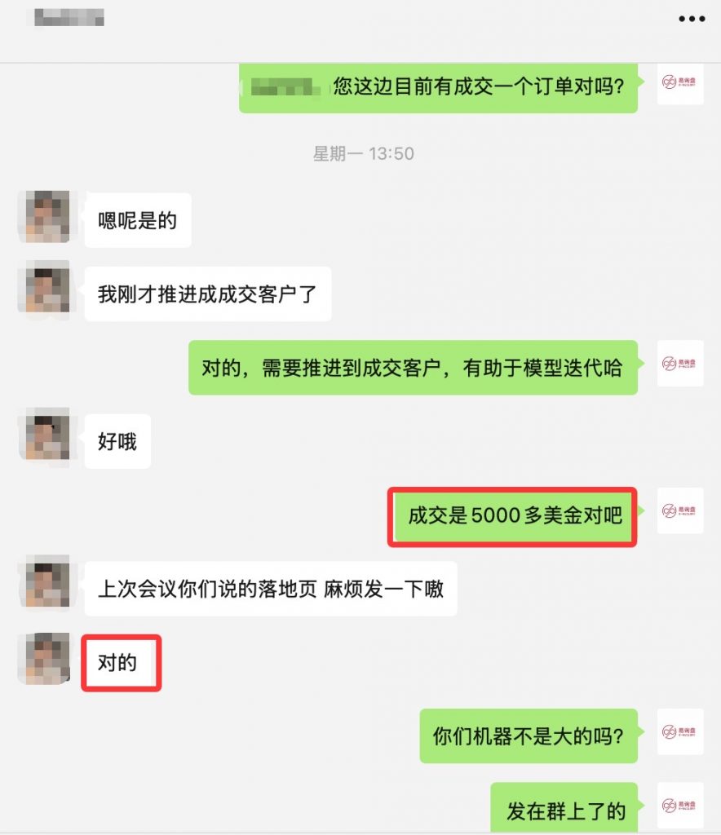
Task: Open the three-dot more options menu
Action: 692,20
